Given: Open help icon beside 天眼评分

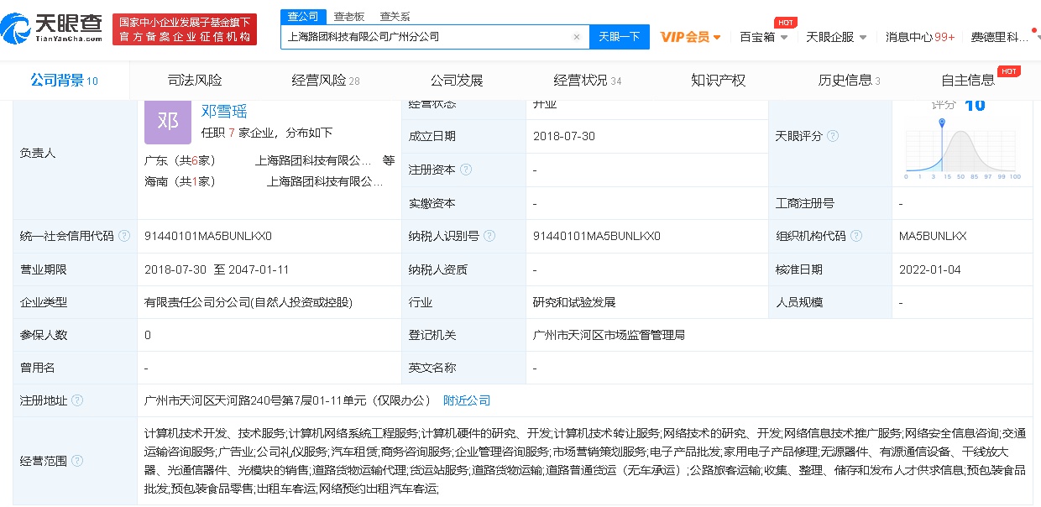Looking at the screenshot, I should (833, 136).
